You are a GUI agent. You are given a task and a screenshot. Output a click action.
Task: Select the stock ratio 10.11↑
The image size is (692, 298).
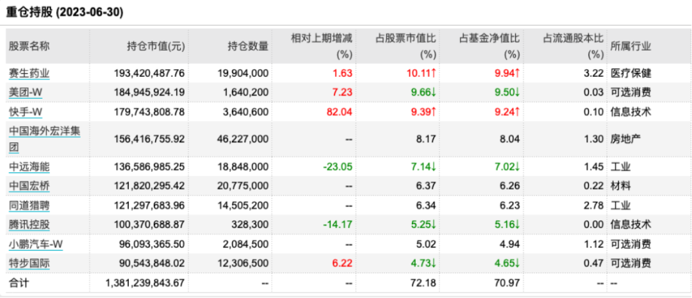[422, 73]
